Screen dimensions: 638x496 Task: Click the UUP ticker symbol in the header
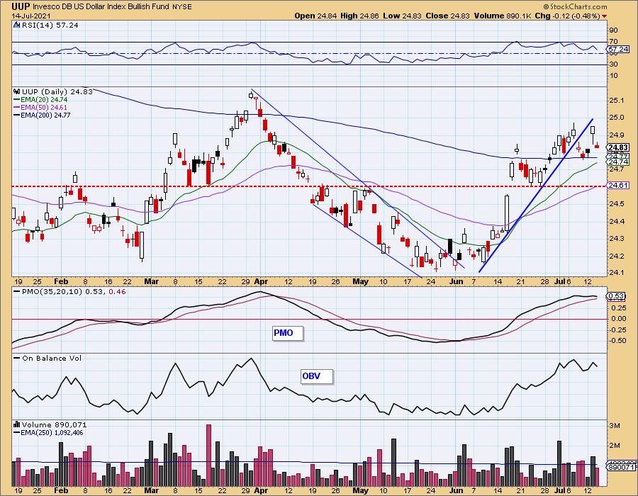[x=20, y=6]
